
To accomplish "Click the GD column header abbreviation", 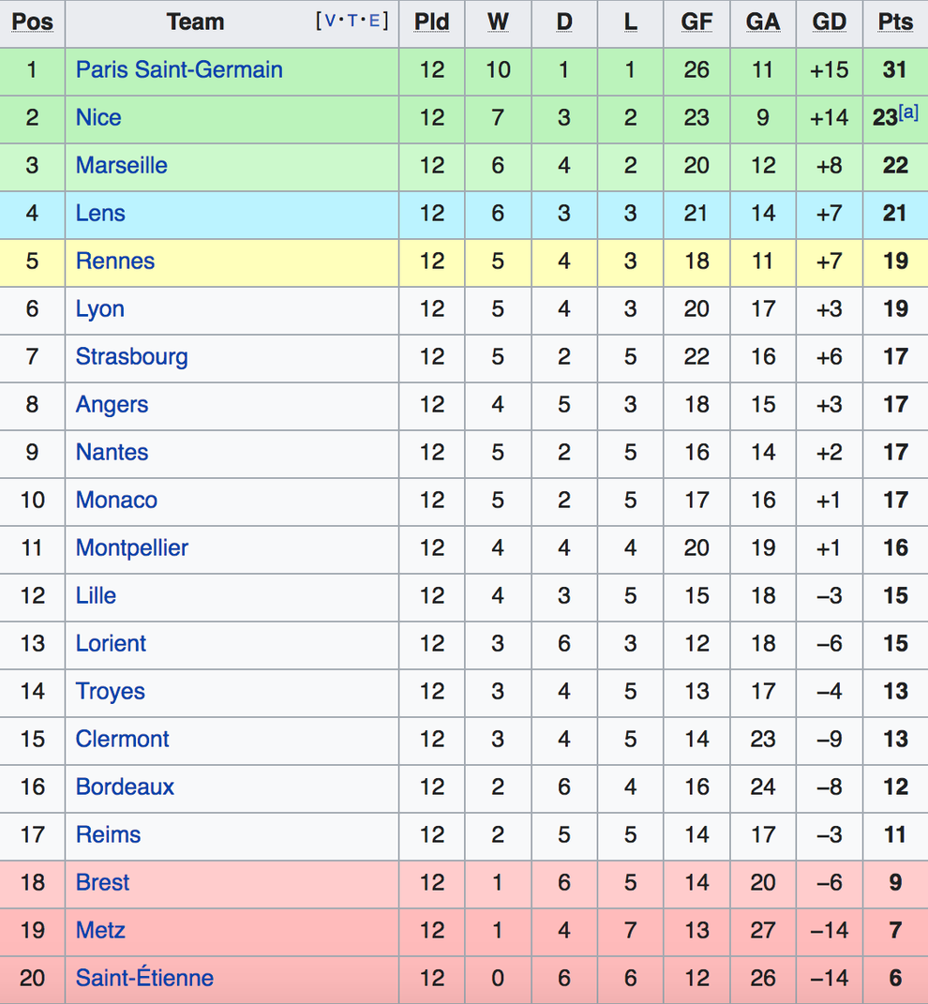I will point(830,22).
